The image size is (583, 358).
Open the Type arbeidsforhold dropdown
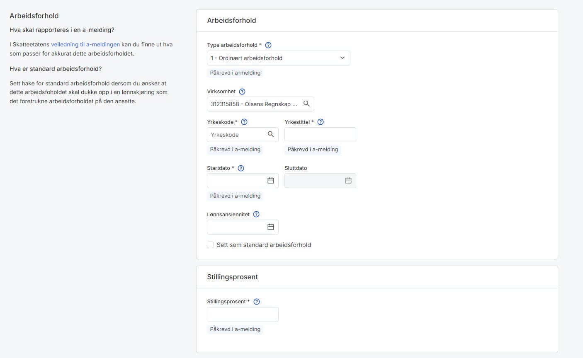click(279, 58)
